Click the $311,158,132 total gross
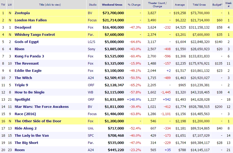 tap(199, 28)
